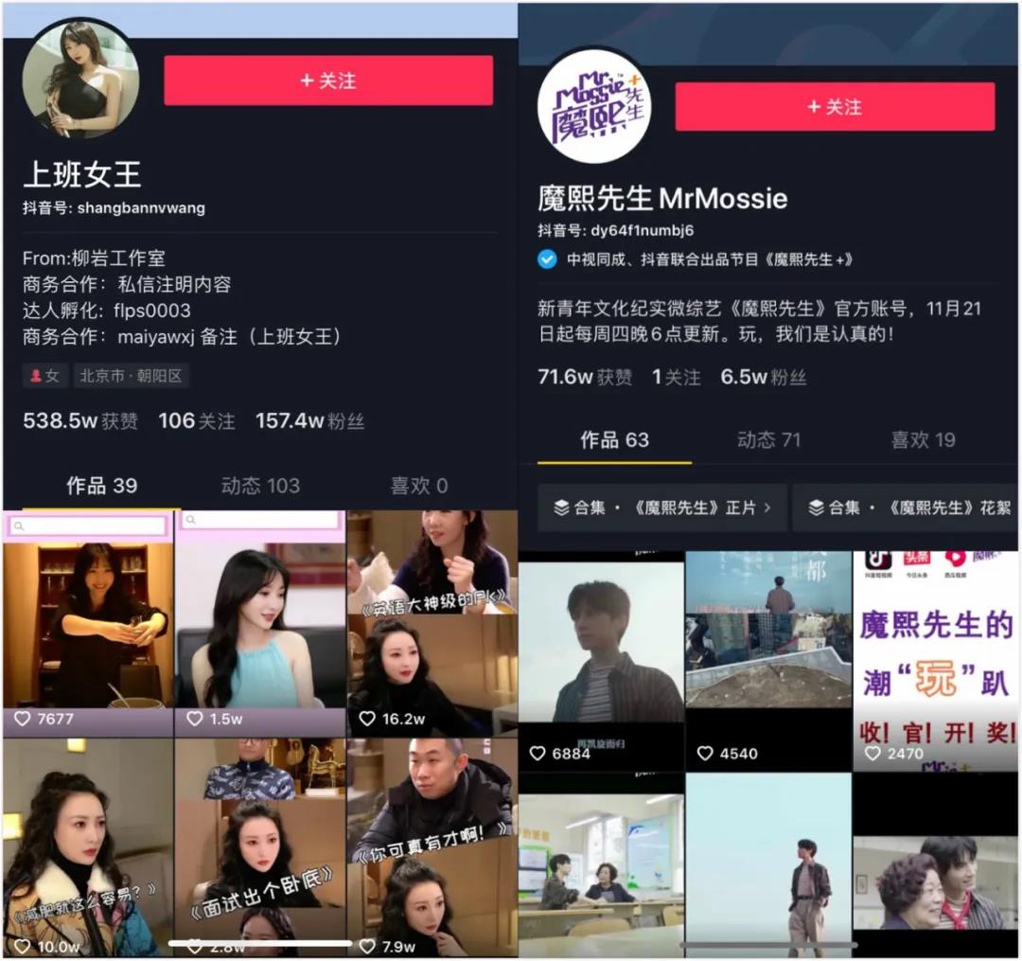
Task: Click the heart icon showing 4540 likes
Action: click(x=704, y=754)
